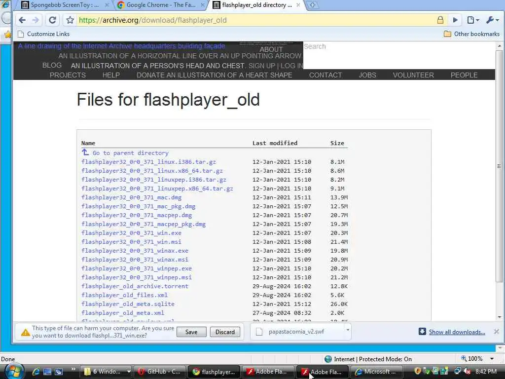Download flashplayer32_0r0_371_win.msi

tap(131, 242)
